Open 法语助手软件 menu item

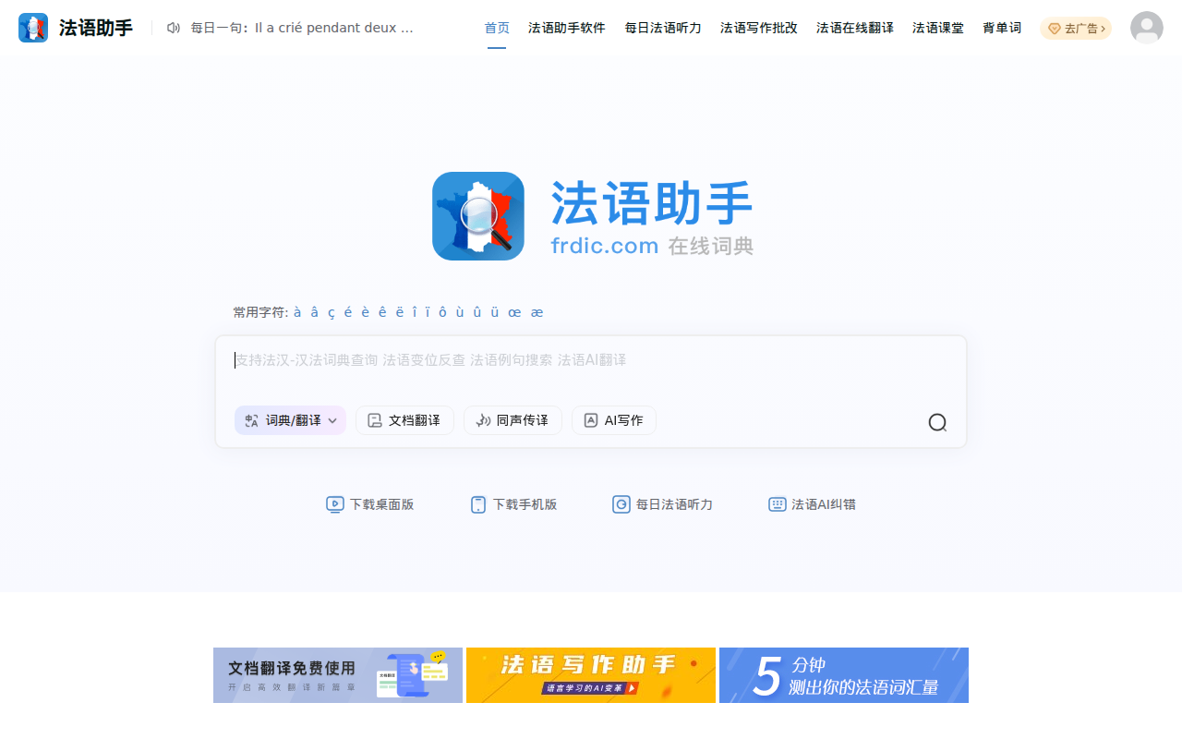(567, 28)
